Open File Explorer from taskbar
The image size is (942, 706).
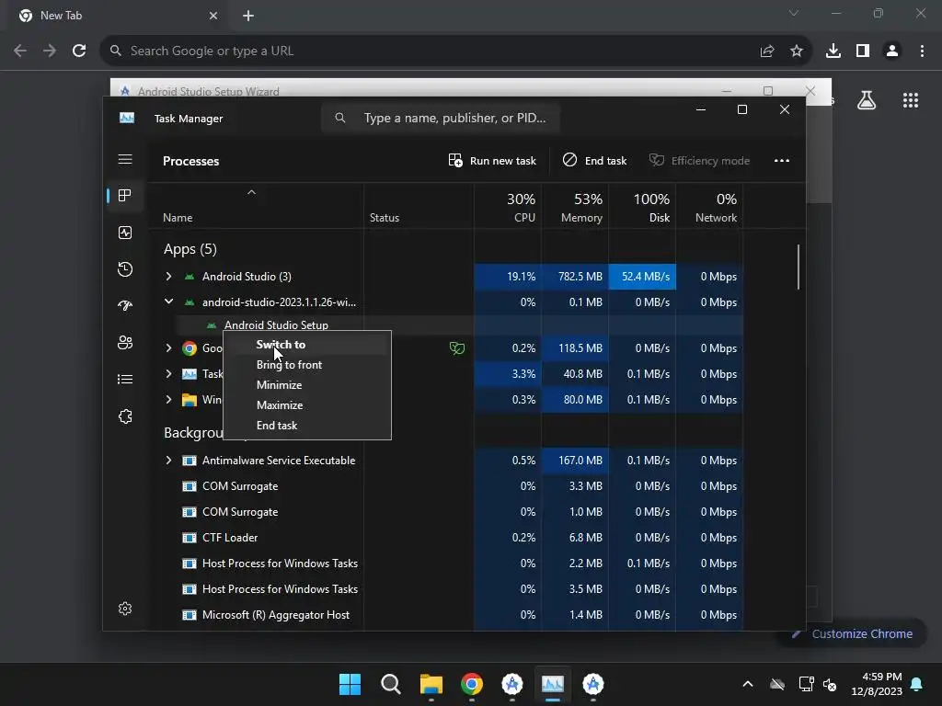tap(431, 684)
